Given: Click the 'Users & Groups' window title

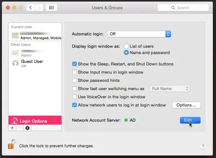Looking at the screenshot, I should [107, 8].
